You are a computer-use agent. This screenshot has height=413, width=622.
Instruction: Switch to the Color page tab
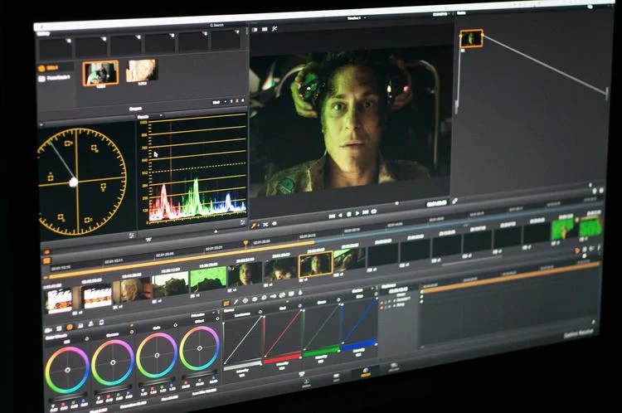[366, 372]
